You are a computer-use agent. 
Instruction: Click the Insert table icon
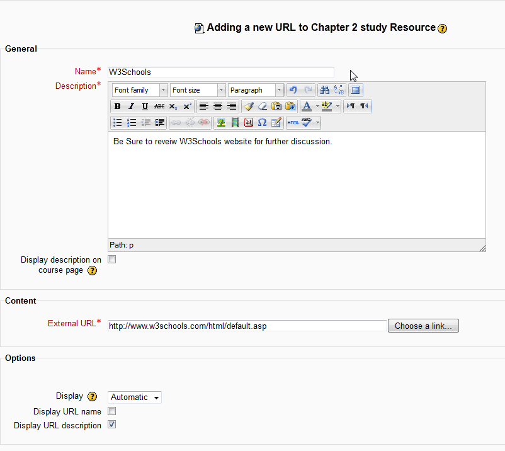(x=276, y=123)
